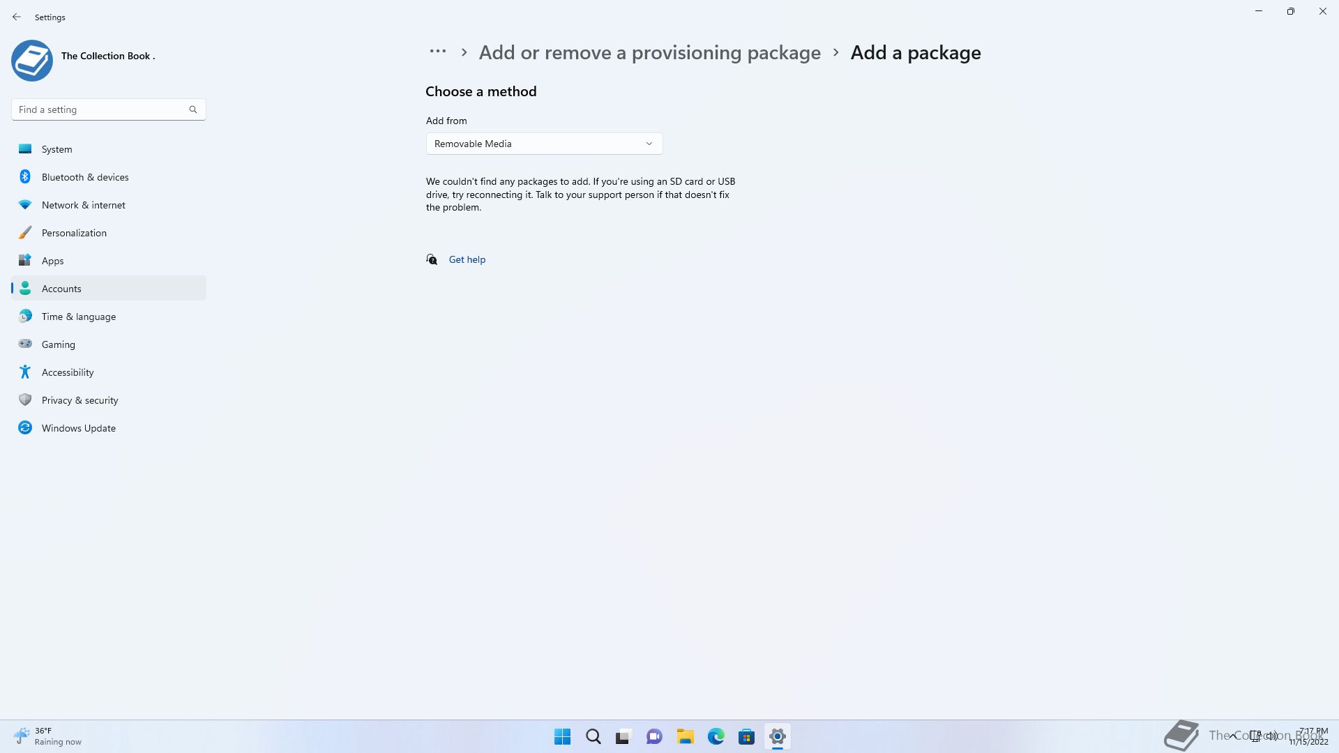The image size is (1339, 753).
Task: Open Windows Update page
Action: (x=109, y=428)
